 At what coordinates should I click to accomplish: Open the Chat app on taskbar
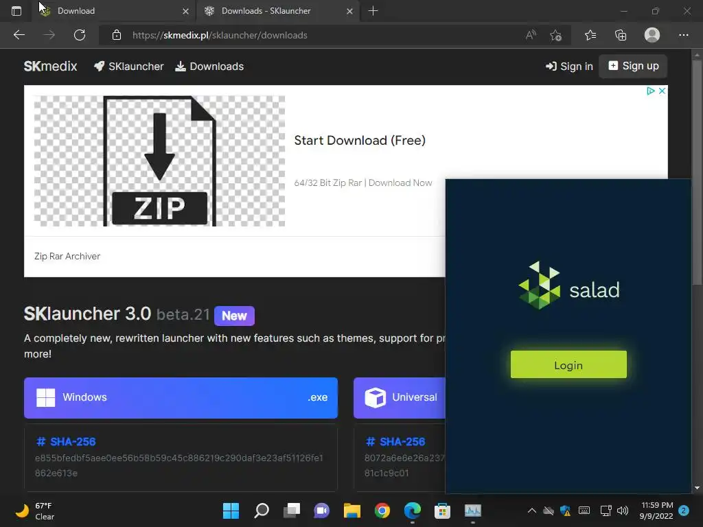pos(321,511)
